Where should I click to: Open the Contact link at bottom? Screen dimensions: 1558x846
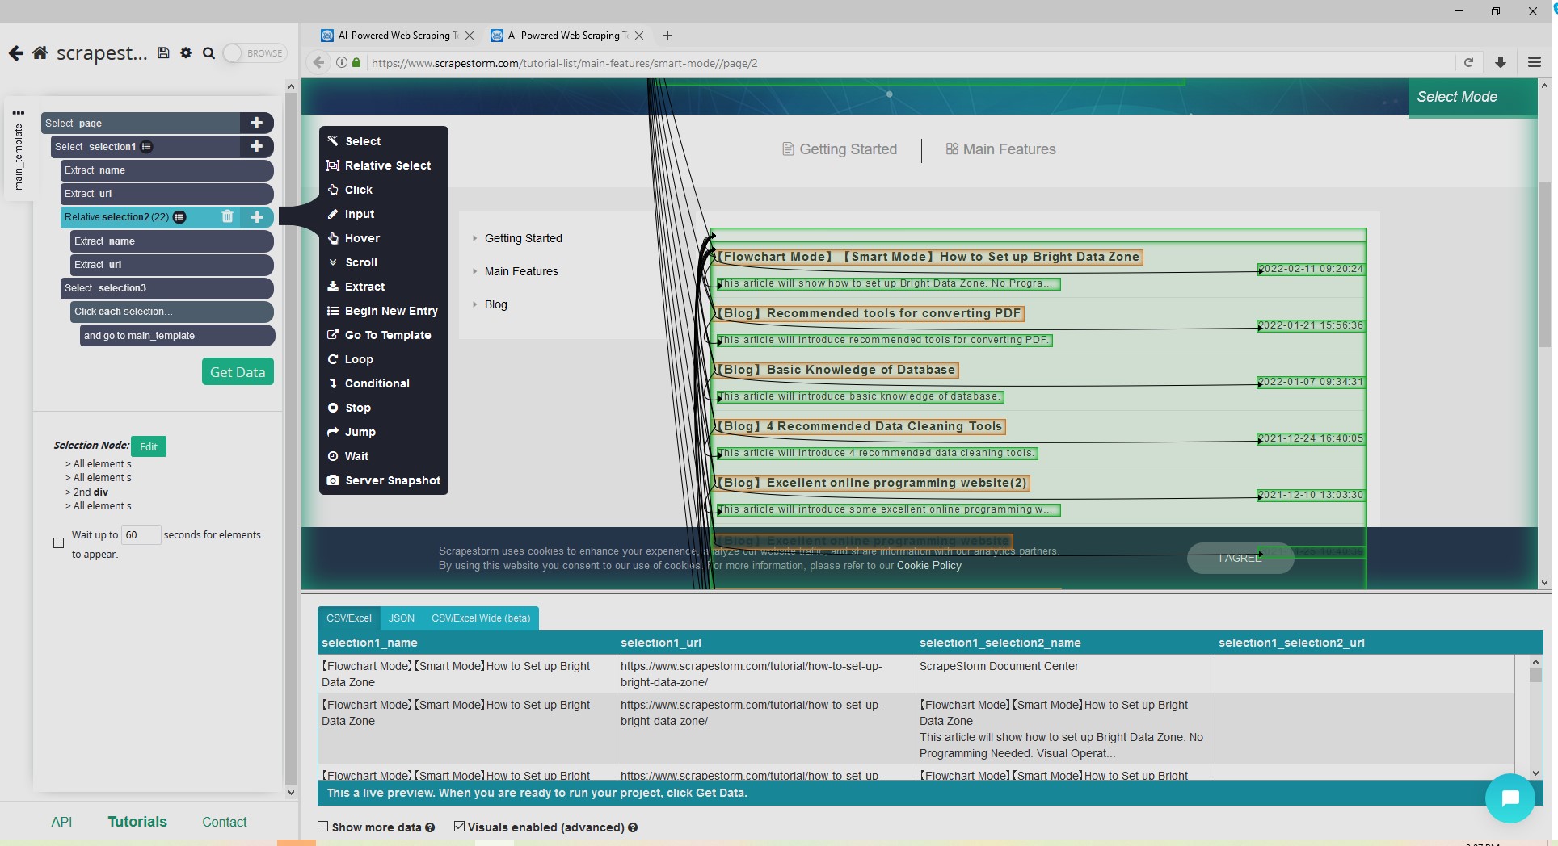[x=225, y=822]
